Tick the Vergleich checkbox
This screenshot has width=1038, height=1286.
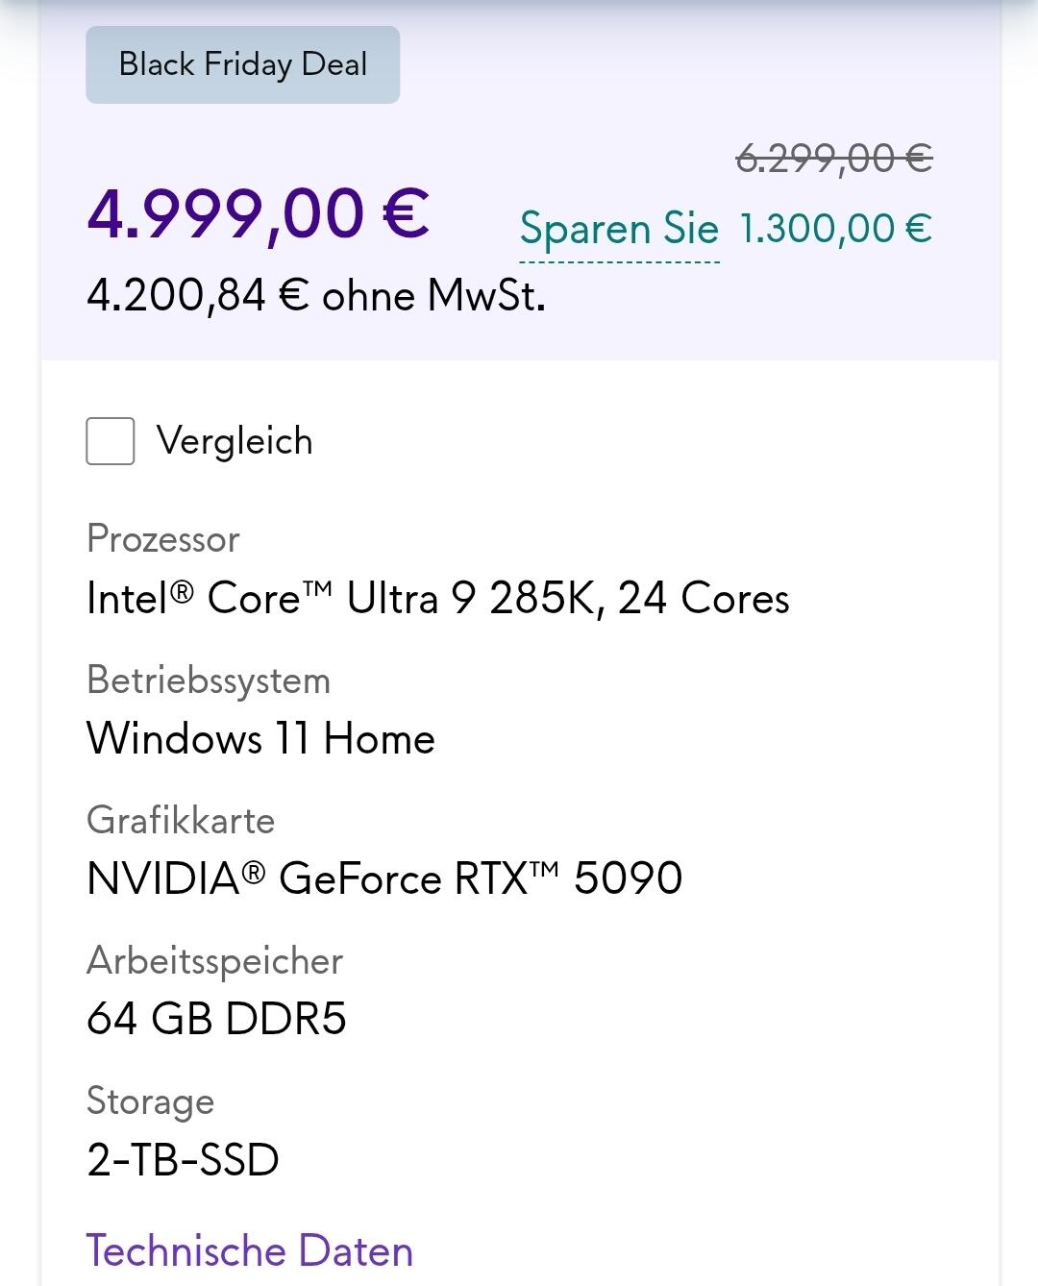click(111, 441)
